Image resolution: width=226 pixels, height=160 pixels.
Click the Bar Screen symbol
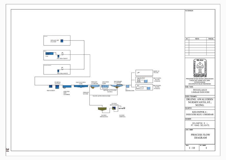[x=51, y=86]
